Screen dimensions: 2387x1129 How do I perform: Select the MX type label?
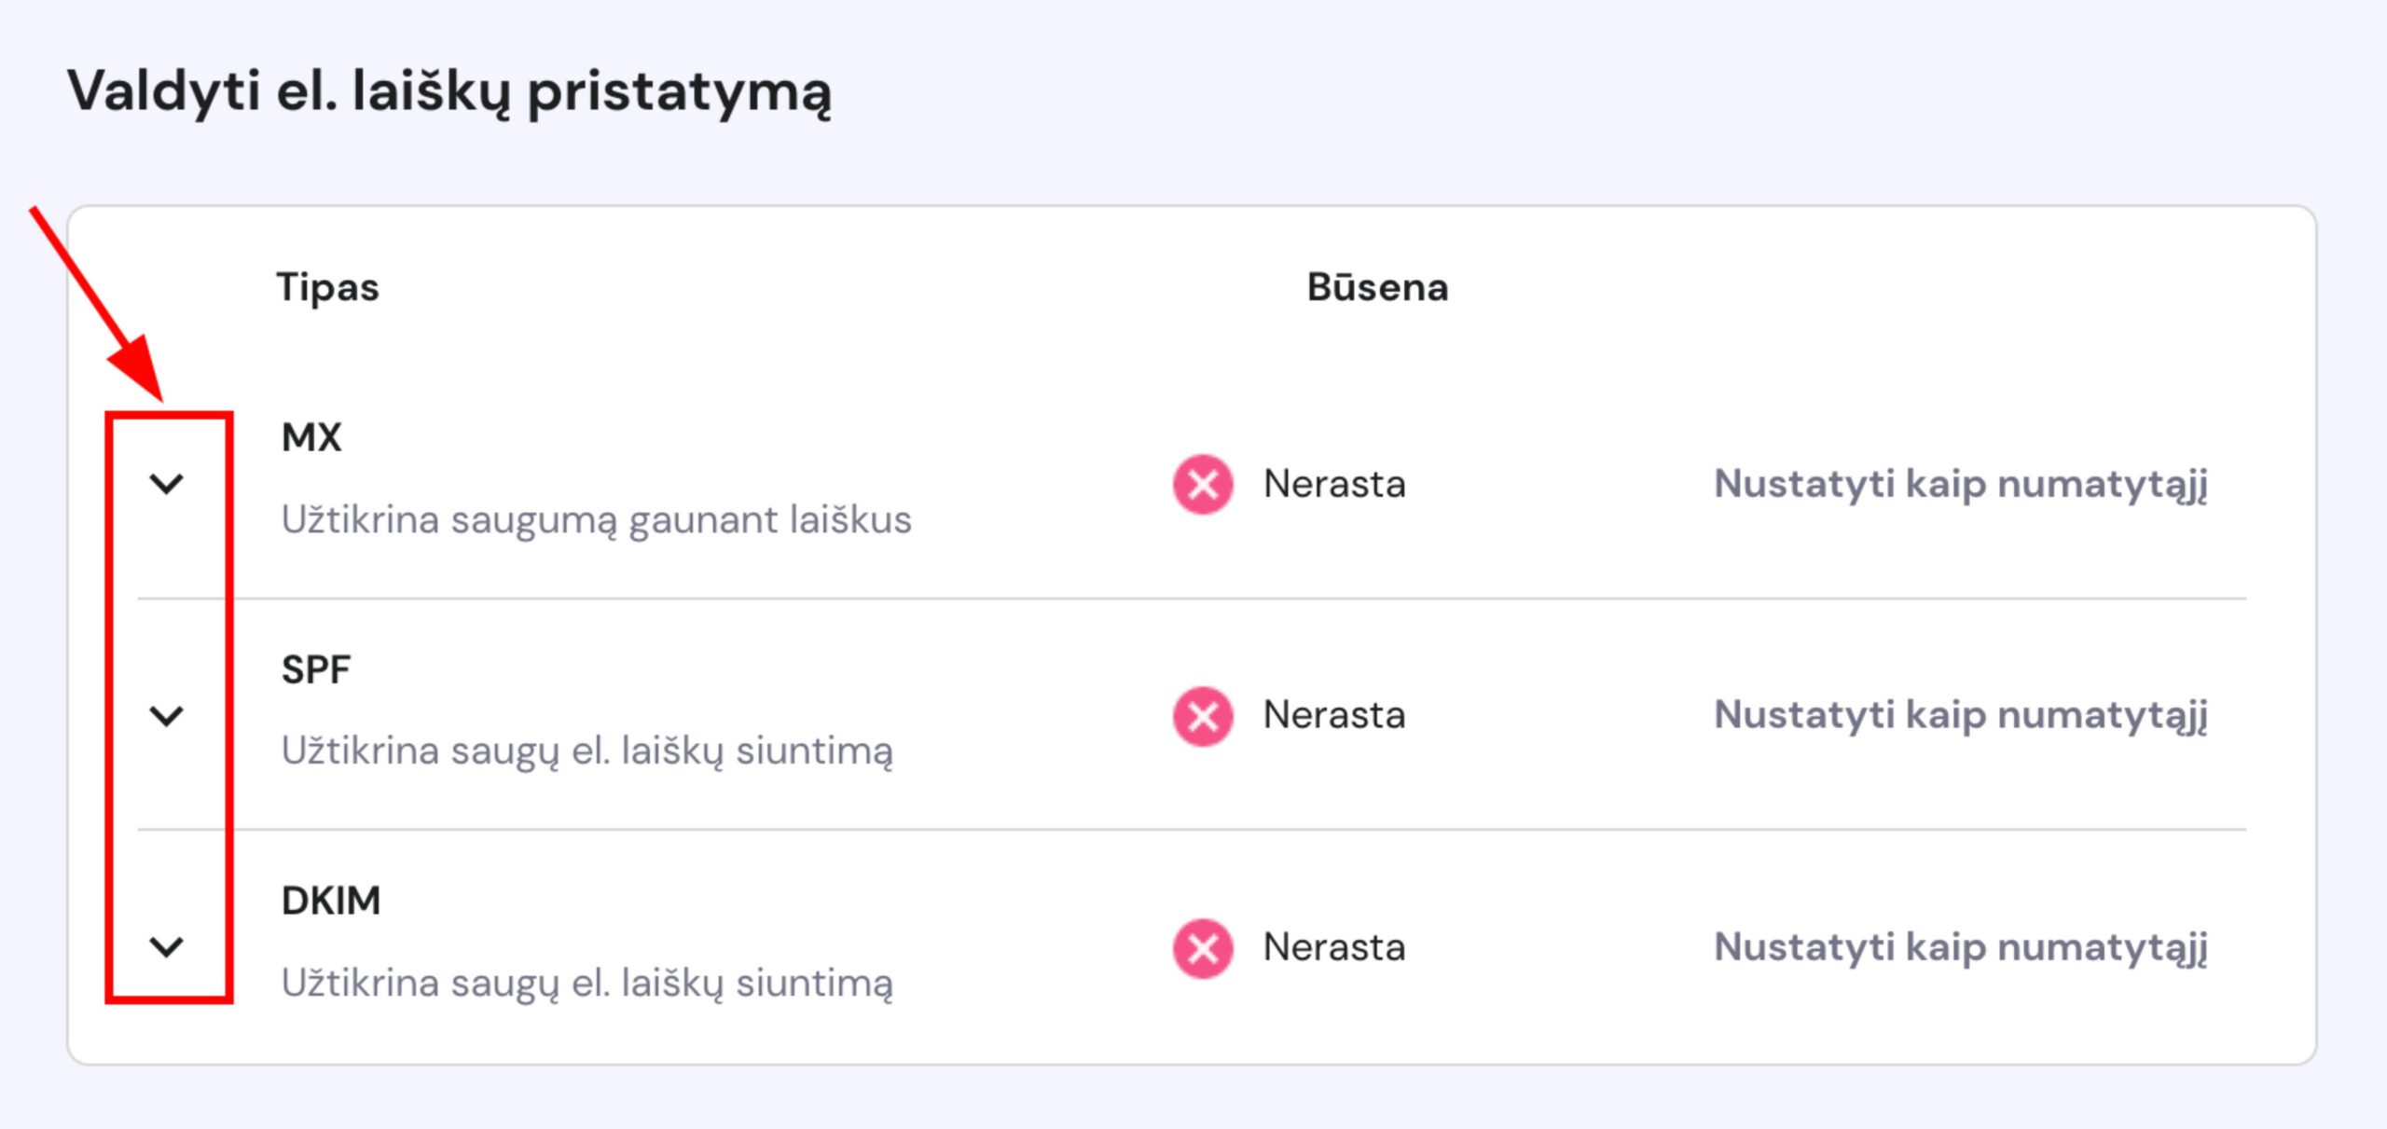coord(311,437)
